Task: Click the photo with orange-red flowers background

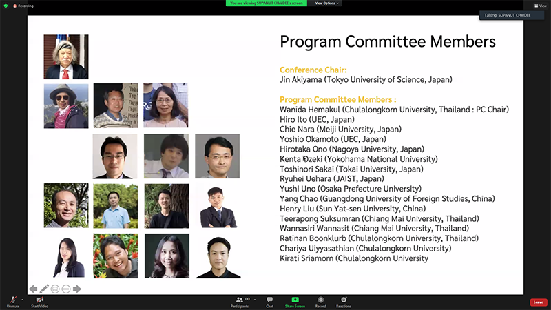Action: (116, 256)
